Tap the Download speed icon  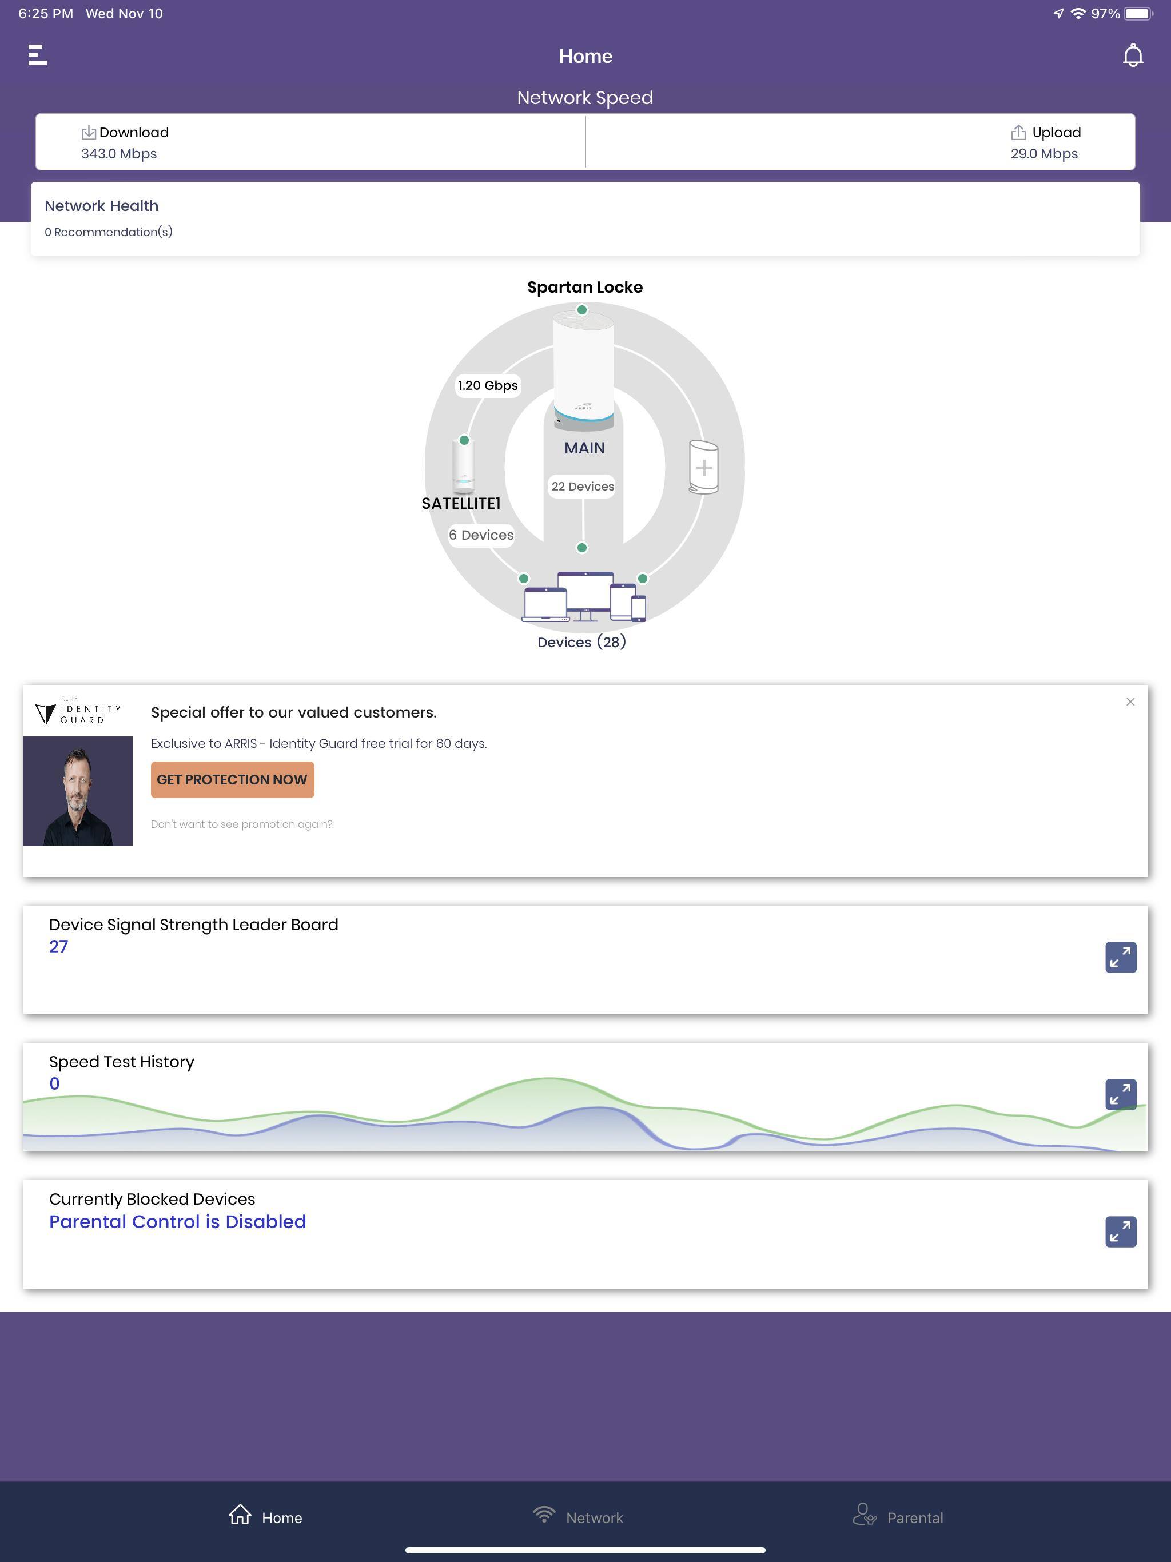click(x=88, y=133)
